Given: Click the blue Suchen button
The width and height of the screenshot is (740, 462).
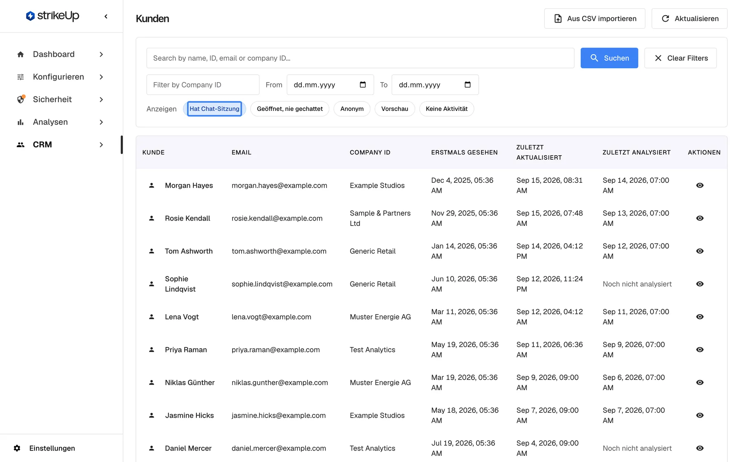Looking at the screenshot, I should [x=609, y=58].
